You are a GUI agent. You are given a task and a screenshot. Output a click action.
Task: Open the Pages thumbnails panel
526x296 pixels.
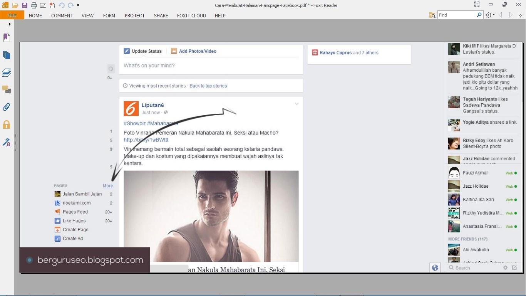[7, 55]
